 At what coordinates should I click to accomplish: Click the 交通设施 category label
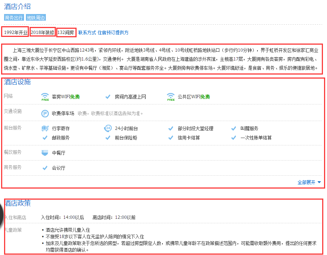point(13,111)
